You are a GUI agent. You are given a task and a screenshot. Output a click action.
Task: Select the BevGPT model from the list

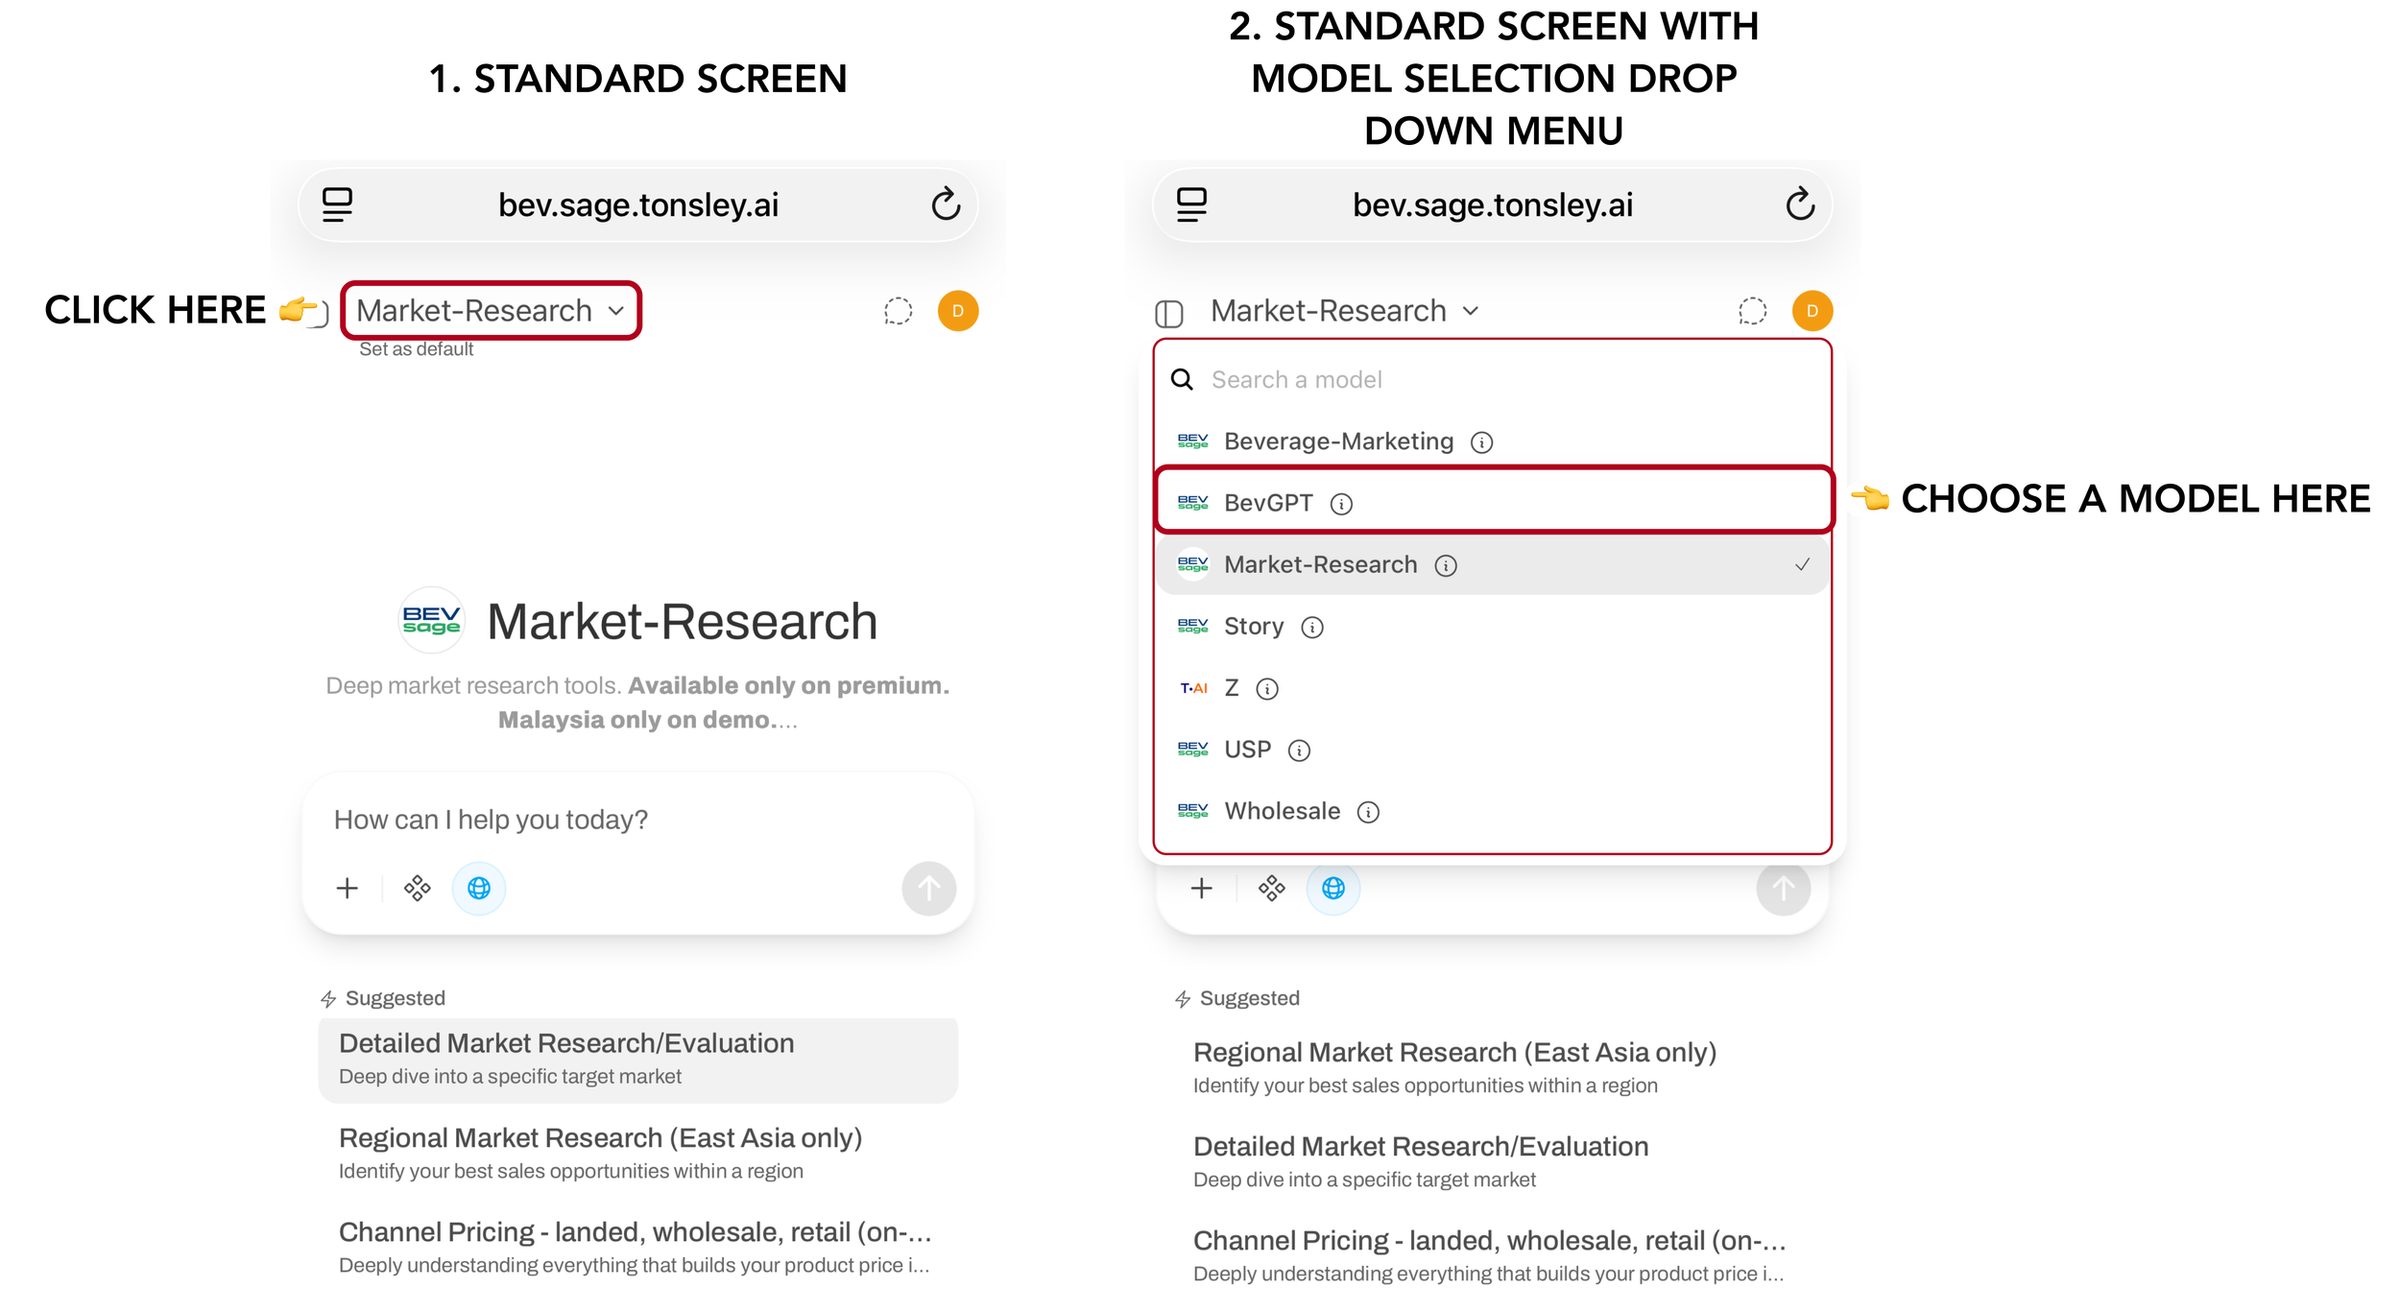click(1494, 503)
